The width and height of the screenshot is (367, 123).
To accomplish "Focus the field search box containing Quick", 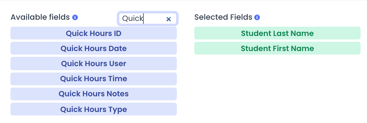I will [148, 19].
